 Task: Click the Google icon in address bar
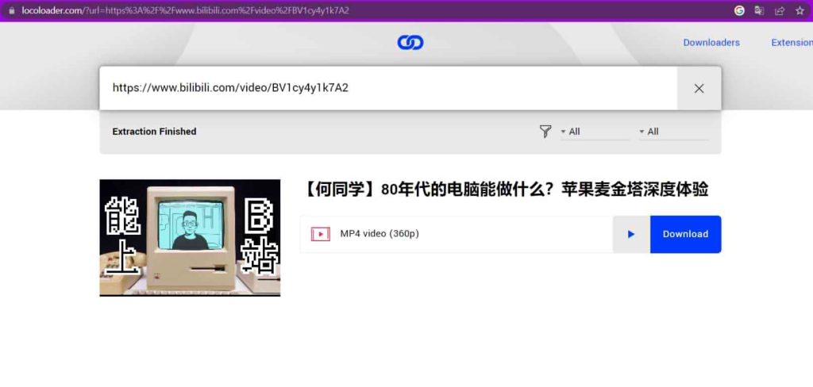pos(739,10)
